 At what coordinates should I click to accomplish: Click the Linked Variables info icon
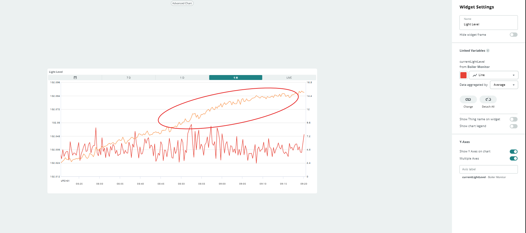[x=488, y=51]
